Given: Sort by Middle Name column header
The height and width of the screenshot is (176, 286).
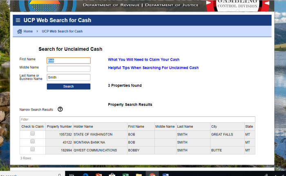Looking at the screenshot, I should [165, 126].
